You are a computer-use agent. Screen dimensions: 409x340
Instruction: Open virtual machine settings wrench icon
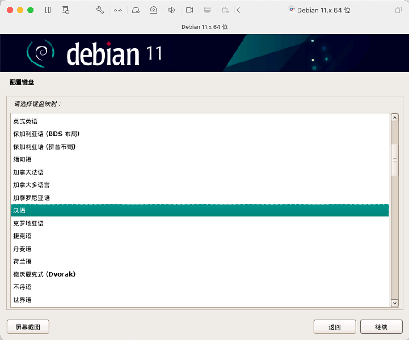point(100,10)
